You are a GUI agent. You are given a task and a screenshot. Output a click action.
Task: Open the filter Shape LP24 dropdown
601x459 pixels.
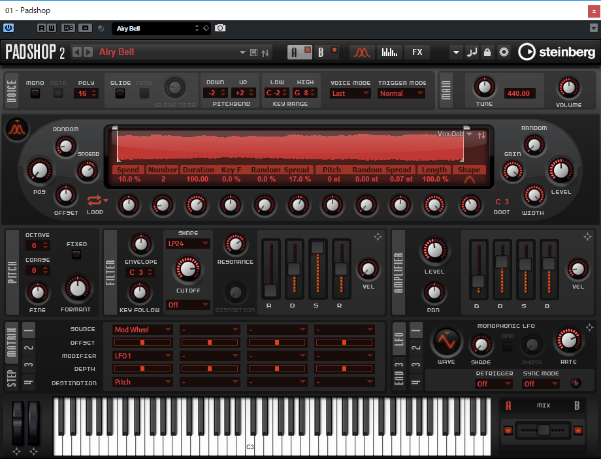tap(188, 244)
